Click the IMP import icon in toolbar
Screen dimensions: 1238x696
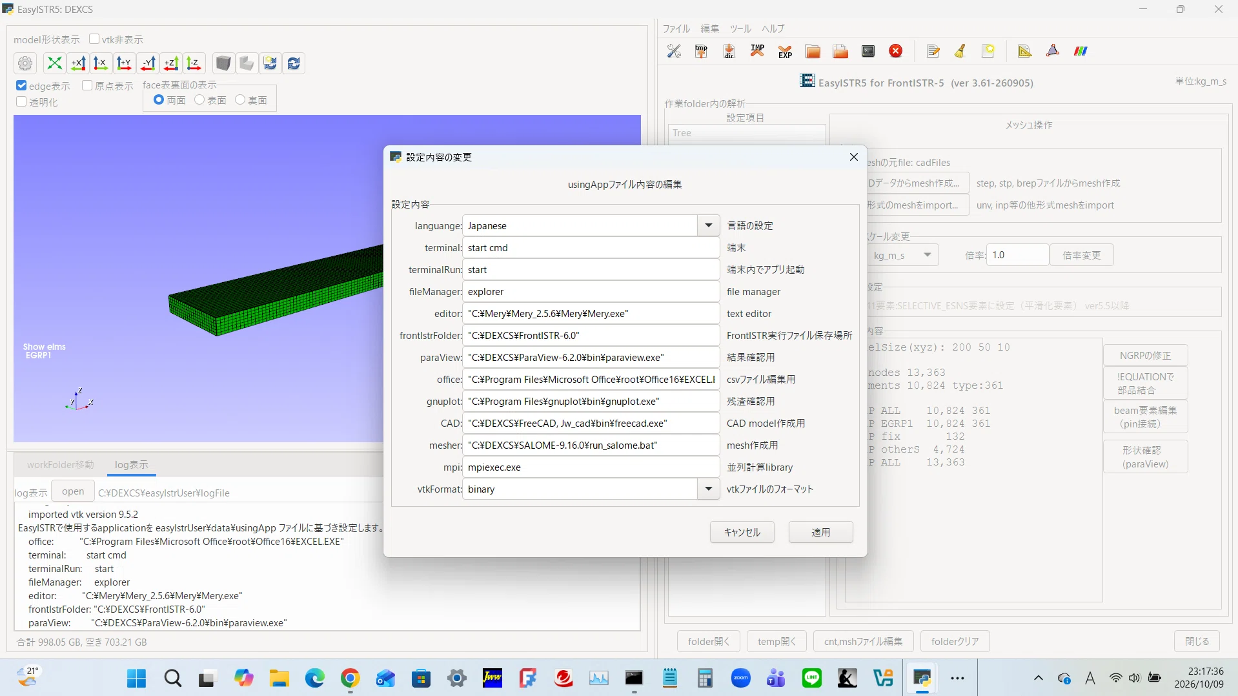pyautogui.click(x=757, y=51)
